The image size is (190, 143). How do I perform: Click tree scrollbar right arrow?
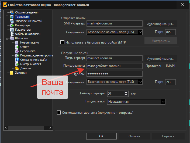click(x=50, y=128)
